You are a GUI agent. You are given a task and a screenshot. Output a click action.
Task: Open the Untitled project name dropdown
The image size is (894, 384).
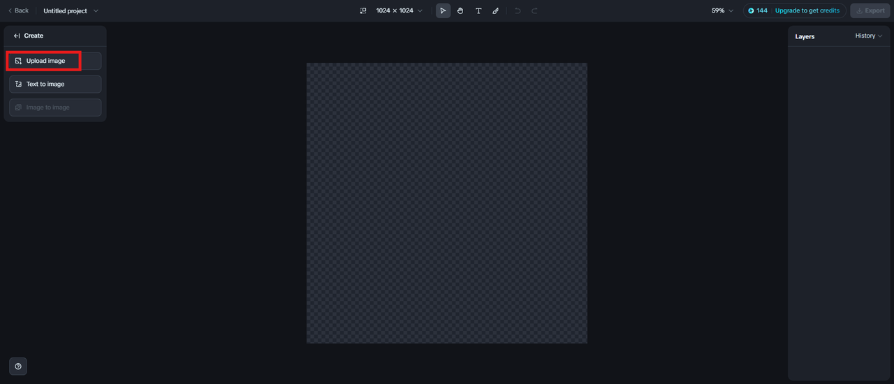pyautogui.click(x=71, y=10)
